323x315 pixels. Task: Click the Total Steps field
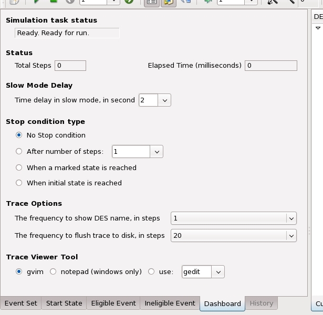tap(70, 66)
